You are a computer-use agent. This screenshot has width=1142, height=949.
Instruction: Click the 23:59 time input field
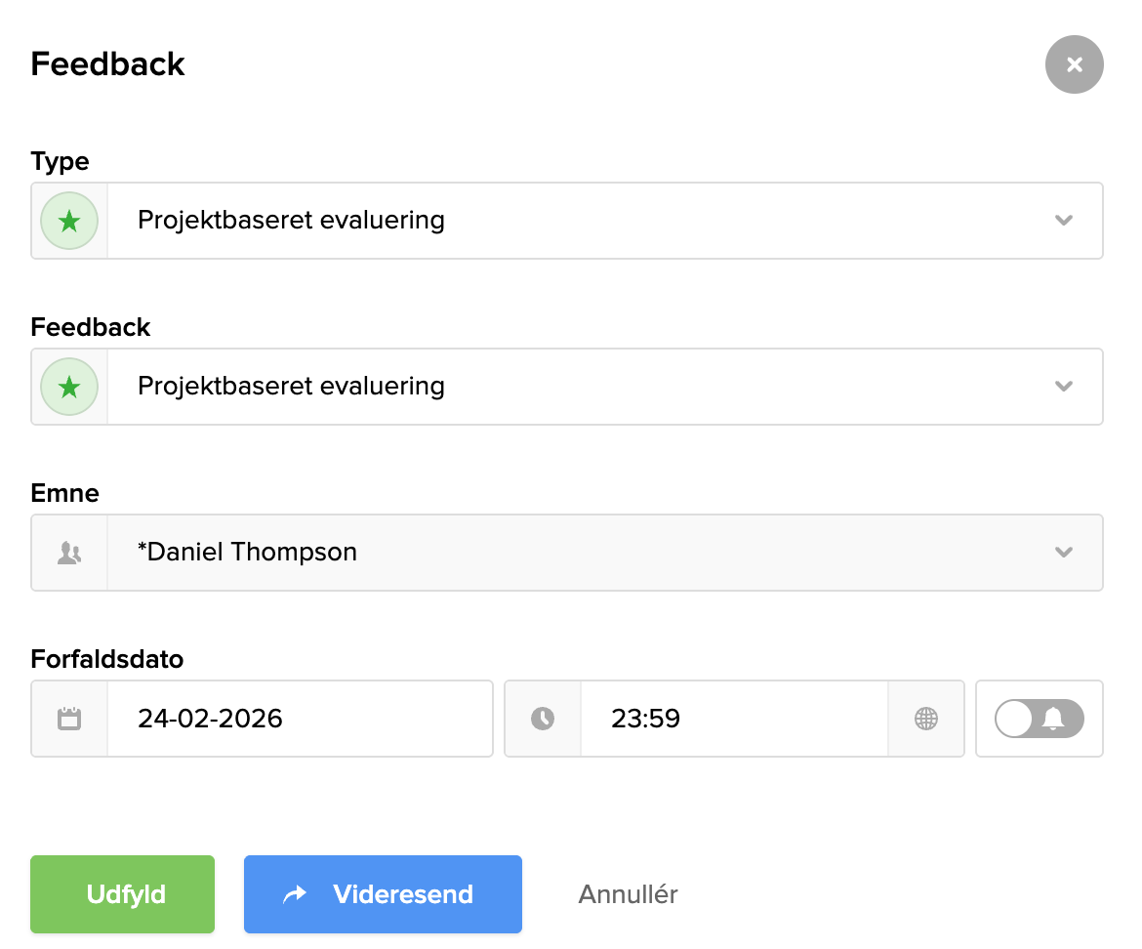click(732, 720)
